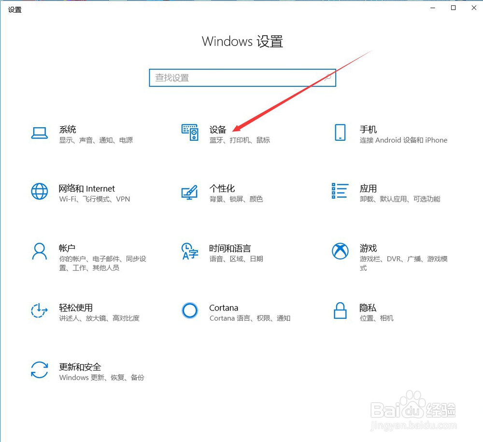This screenshot has width=483, height=442.
Task: Click the 隐私 padlock icon
Action: pyautogui.click(x=340, y=310)
